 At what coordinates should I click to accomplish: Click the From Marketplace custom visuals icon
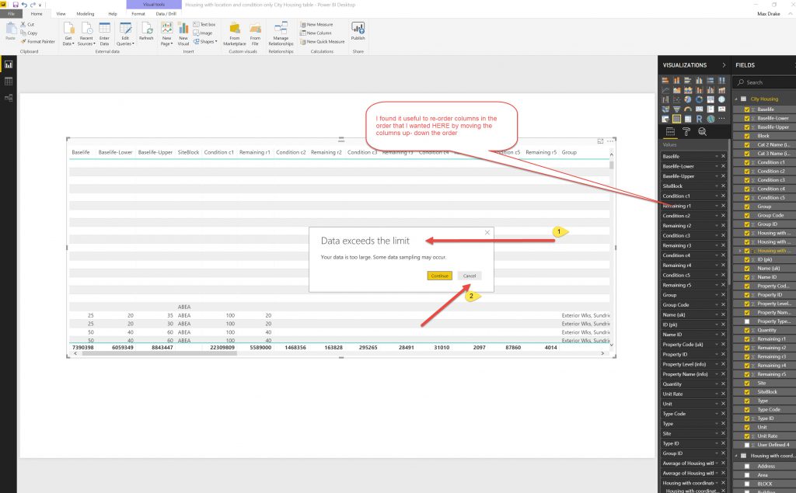point(235,30)
